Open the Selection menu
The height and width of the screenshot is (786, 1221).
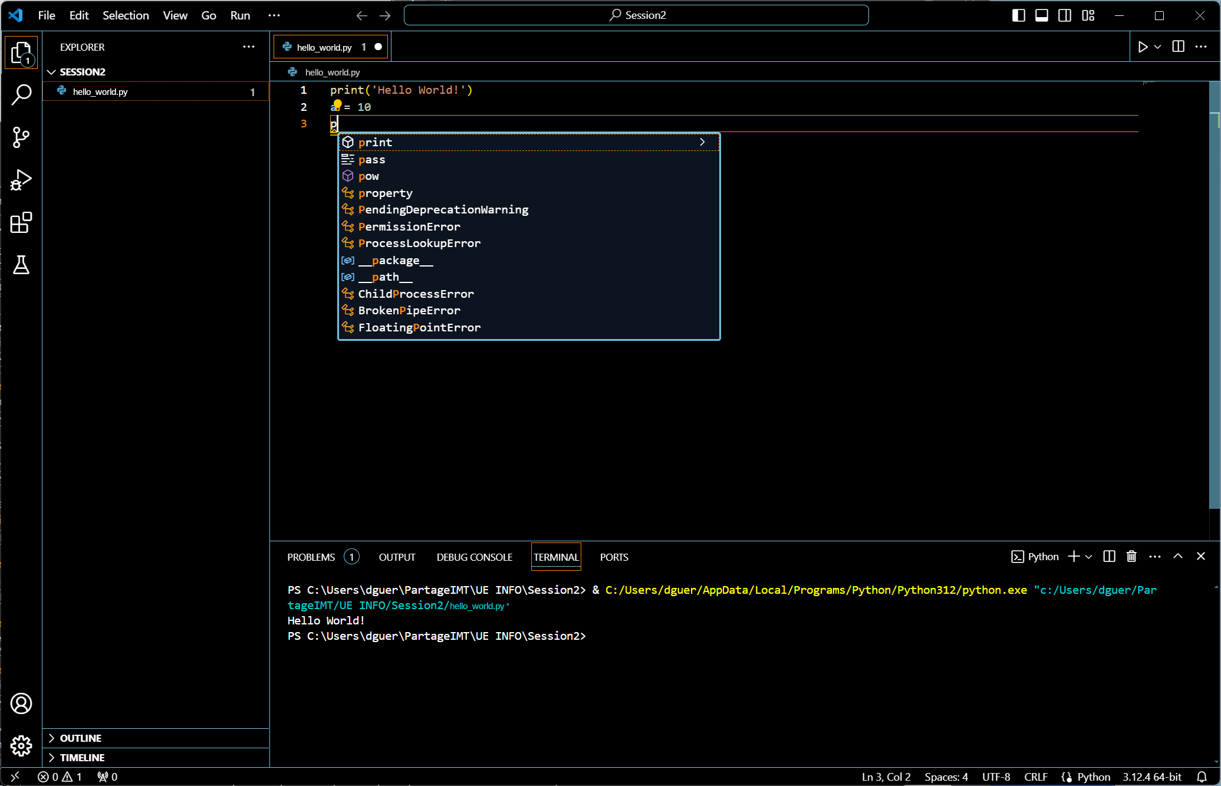126,15
